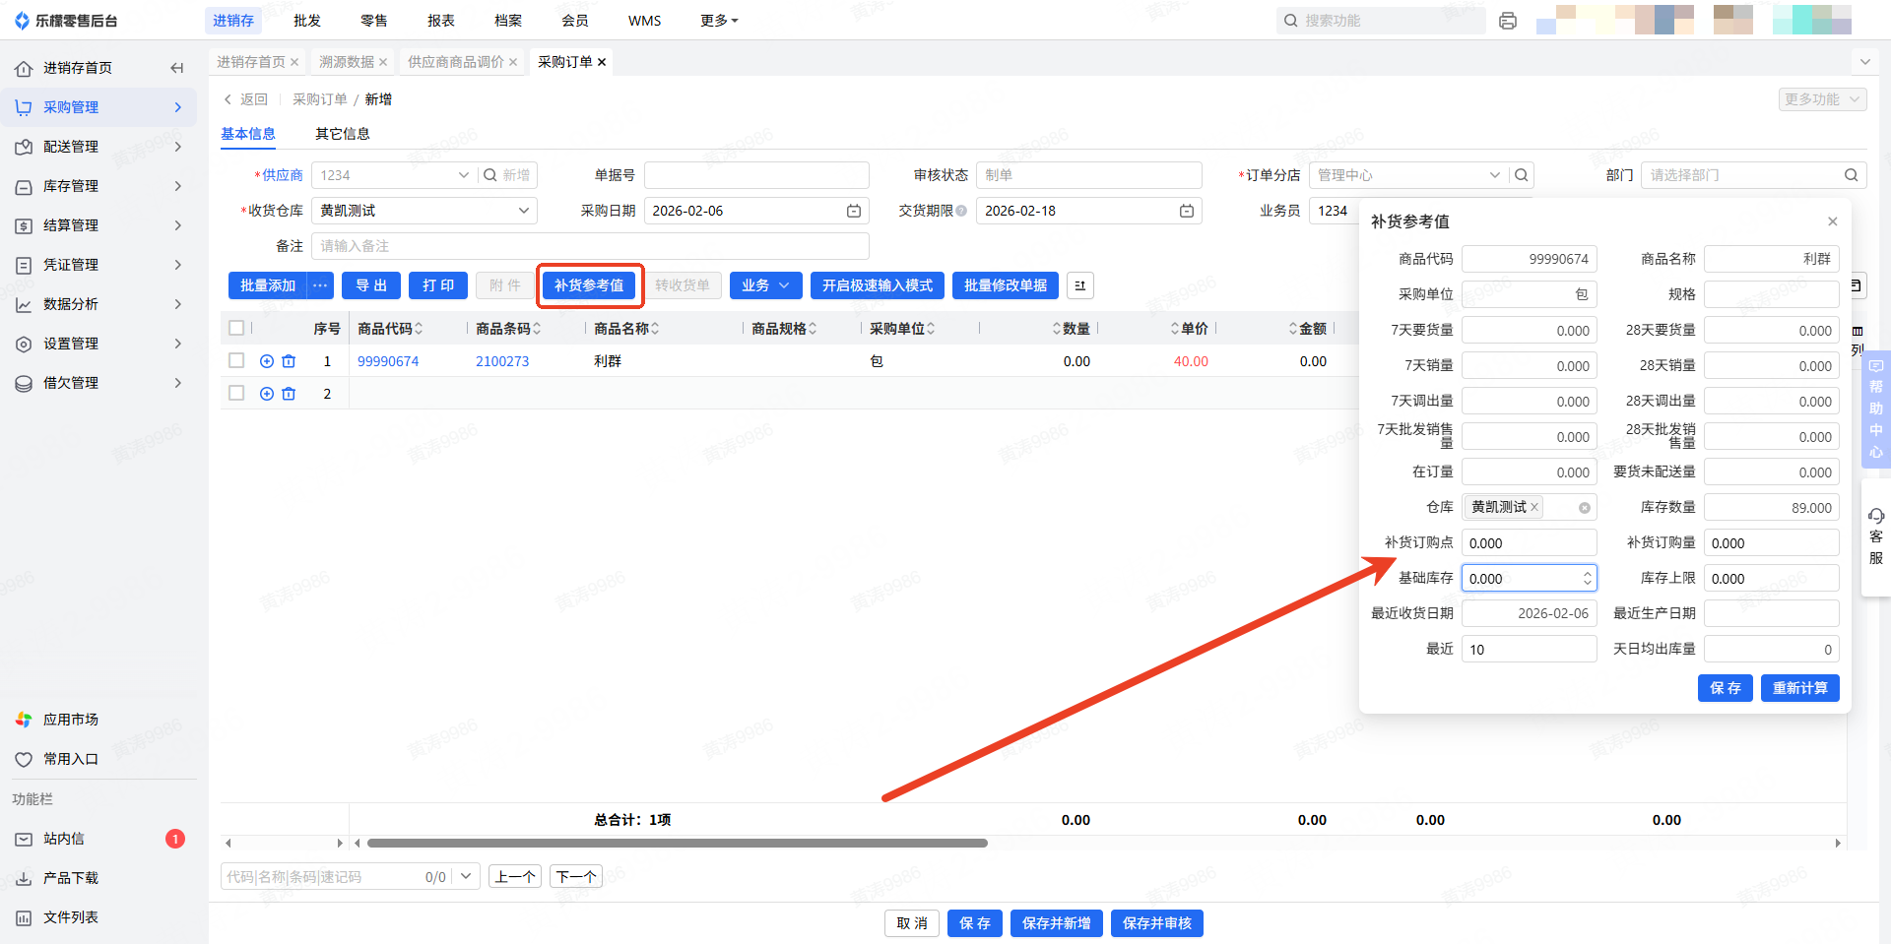Screen dimensions: 1891x944
Task: Search the 订单分店 using its magnifier button
Action: tap(1522, 175)
